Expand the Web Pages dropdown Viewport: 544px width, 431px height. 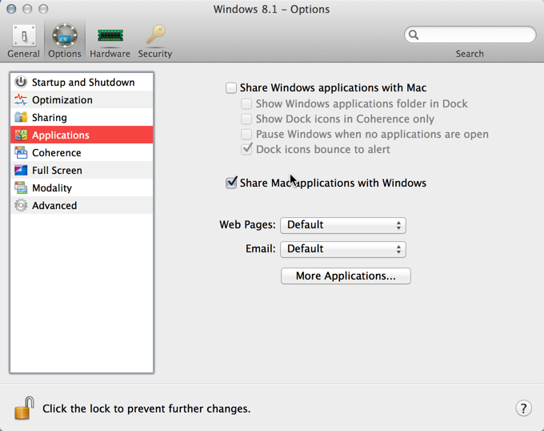[343, 225]
